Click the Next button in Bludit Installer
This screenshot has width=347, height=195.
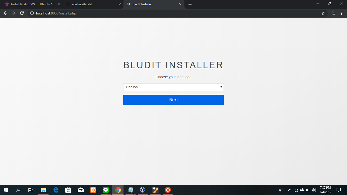173,100
